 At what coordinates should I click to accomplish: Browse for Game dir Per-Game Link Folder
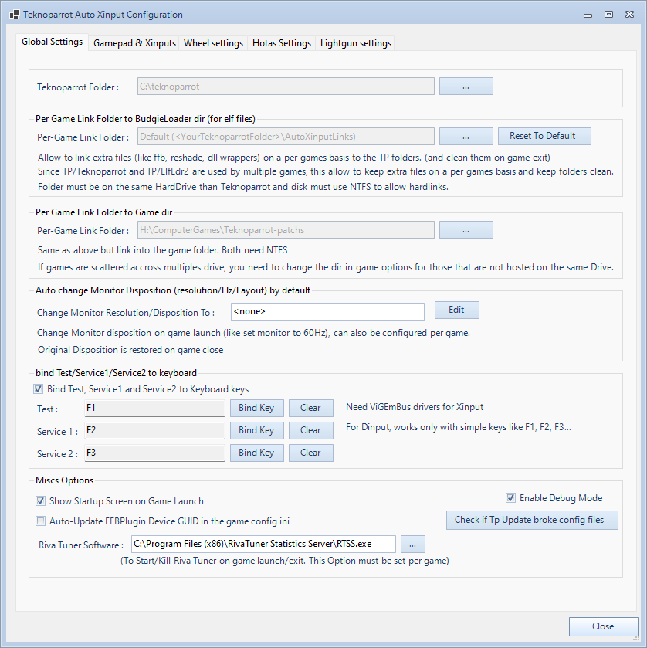click(466, 230)
